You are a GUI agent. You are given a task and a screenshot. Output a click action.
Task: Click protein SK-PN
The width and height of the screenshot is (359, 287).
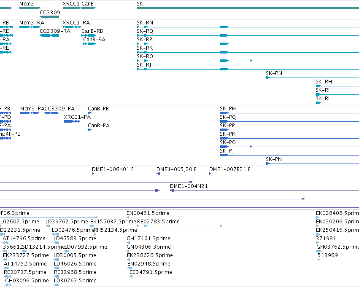click(x=313, y=164)
